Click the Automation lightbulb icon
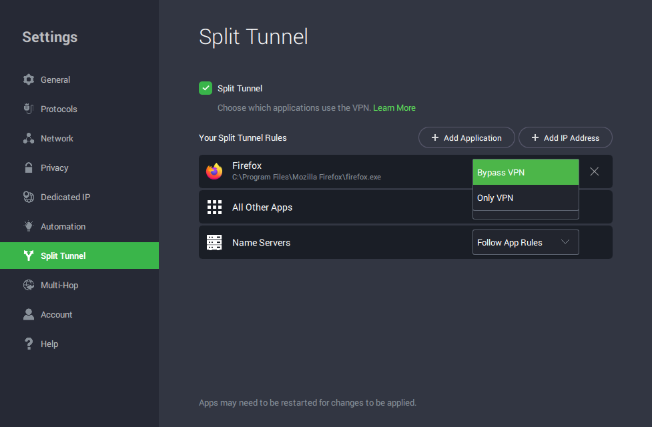 [29, 226]
